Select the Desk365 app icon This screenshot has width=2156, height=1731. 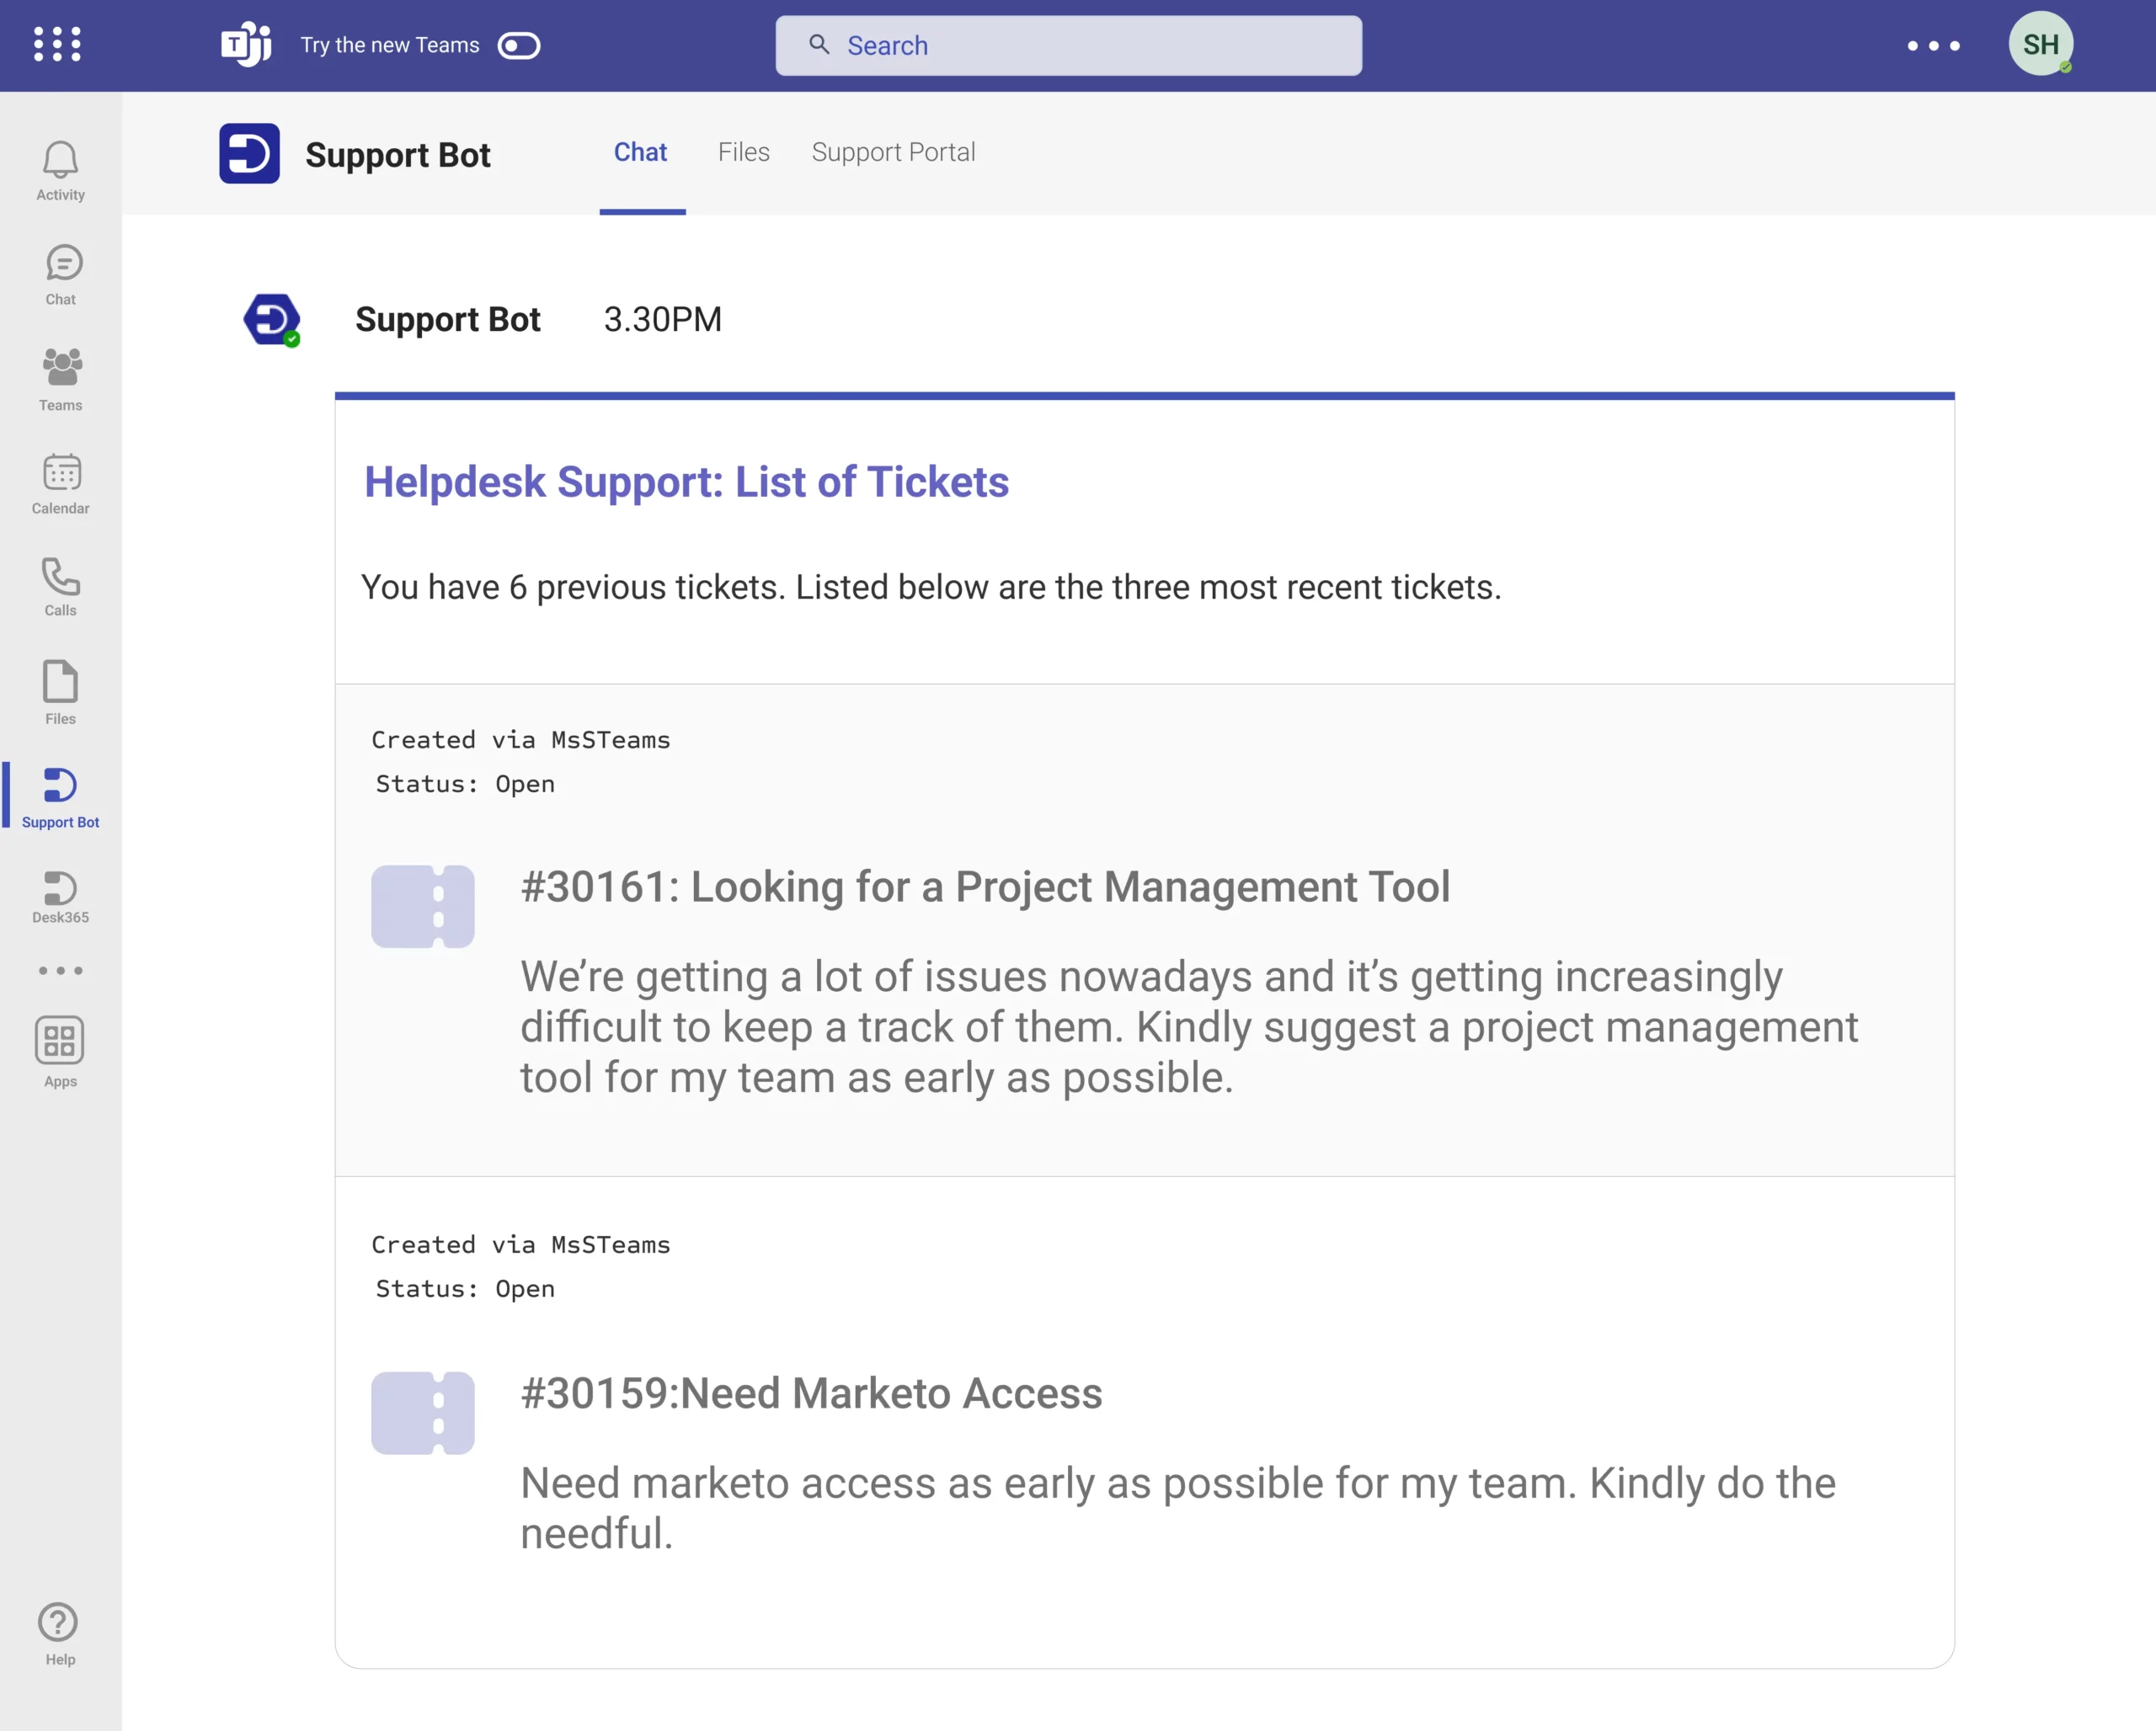click(60, 888)
